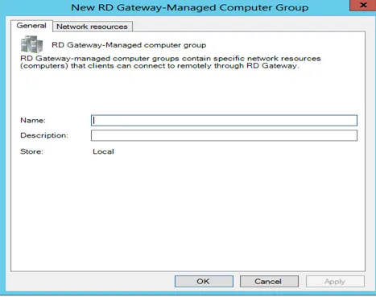Confirm with the OK button
376x297 pixels.
204,282
